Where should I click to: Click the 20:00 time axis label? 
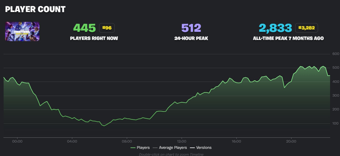tap(291, 141)
